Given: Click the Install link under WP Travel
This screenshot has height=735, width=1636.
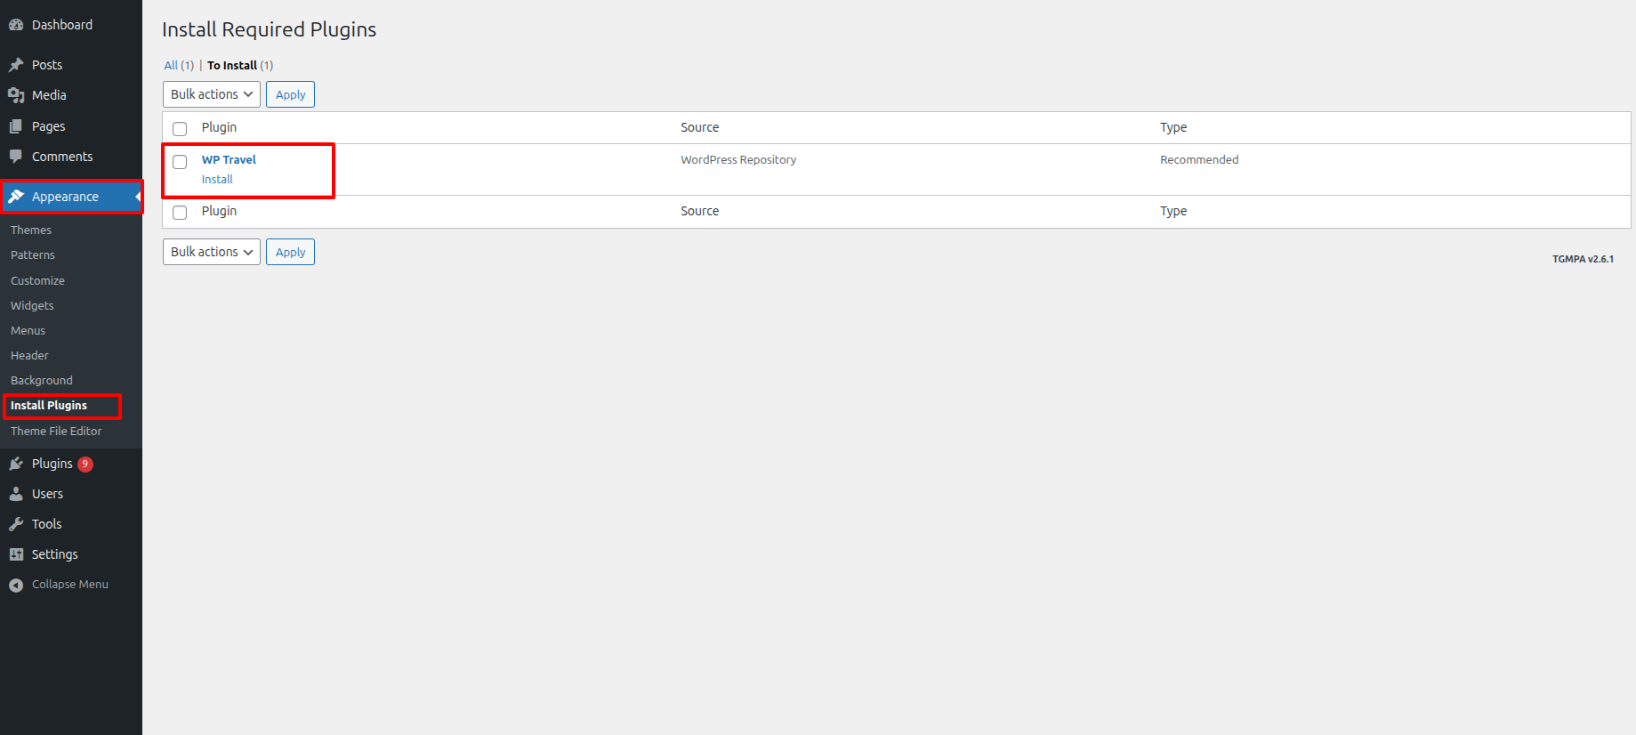Looking at the screenshot, I should pos(217,179).
